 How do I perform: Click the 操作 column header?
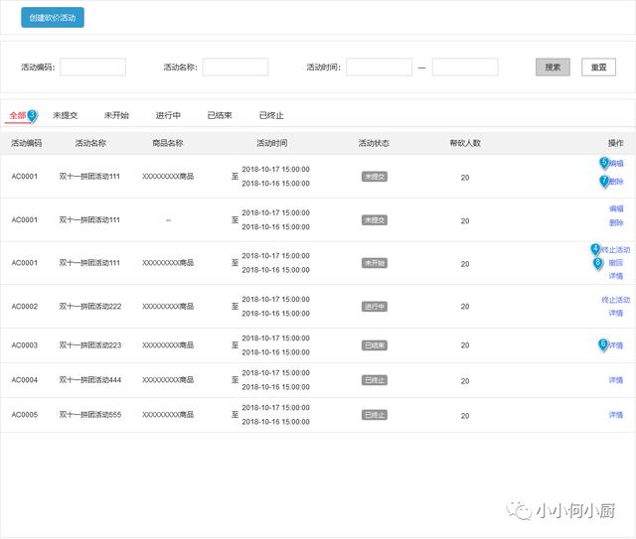(x=616, y=143)
